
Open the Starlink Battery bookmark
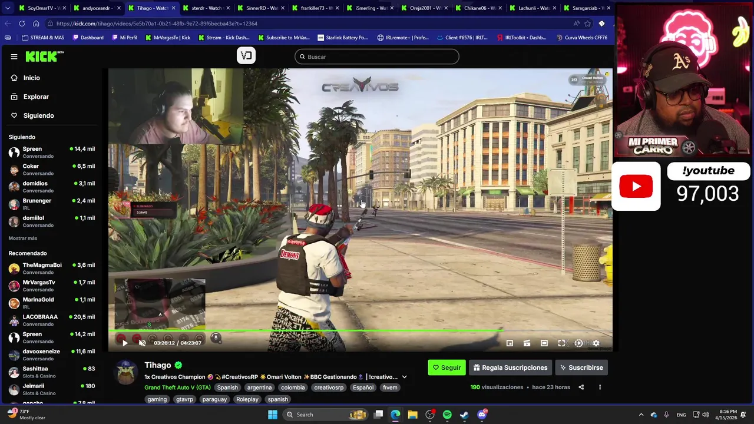[x=342, y=38]
